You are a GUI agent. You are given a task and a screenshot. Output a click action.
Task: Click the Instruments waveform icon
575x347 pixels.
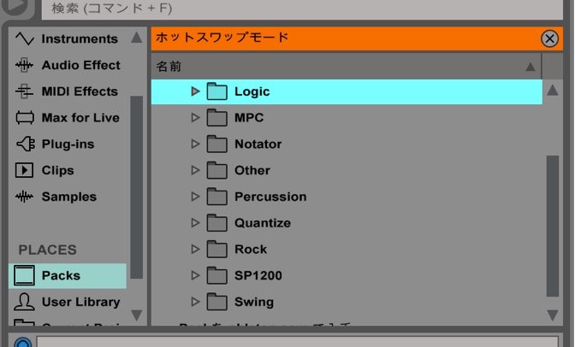tap(25, 38)
